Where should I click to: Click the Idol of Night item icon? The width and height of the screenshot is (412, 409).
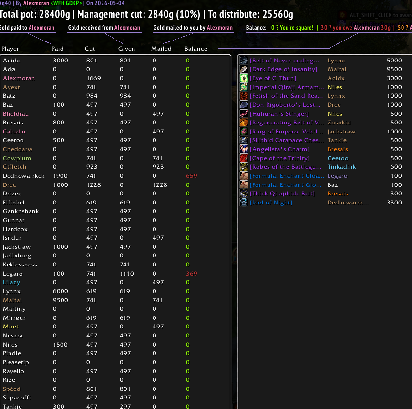pyautogui.click(x=244, y=203)
